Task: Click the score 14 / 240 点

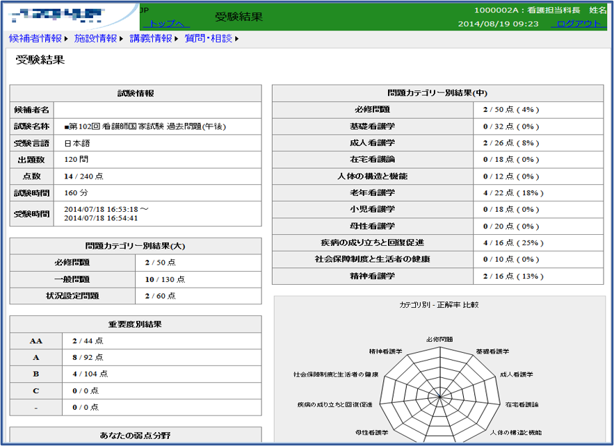Action: pyautogui.click(x=84, y=176)
